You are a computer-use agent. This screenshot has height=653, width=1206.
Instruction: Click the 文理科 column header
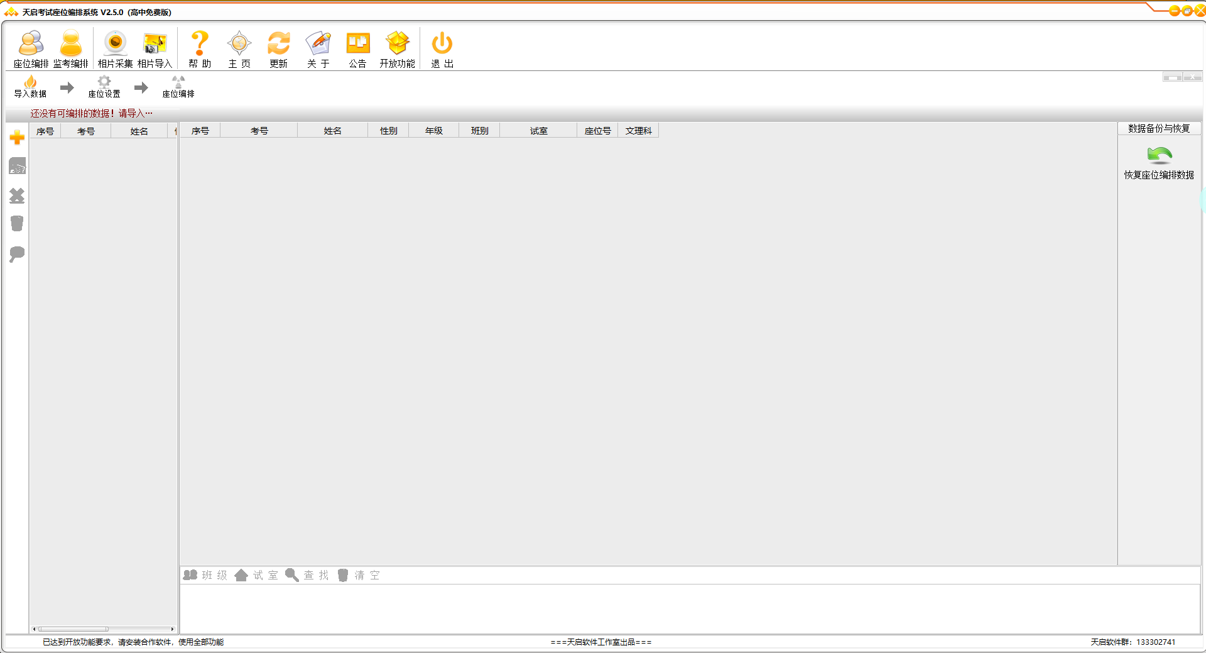[x=639, y=131]
